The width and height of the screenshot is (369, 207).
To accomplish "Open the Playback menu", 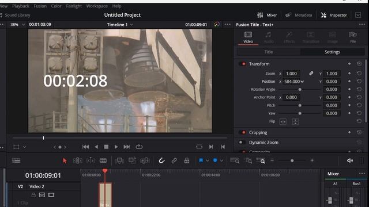I will 21,6.
